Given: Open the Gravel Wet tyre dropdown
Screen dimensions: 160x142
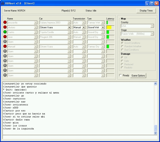Looking at the screenshot, I should tap(102, 27).
